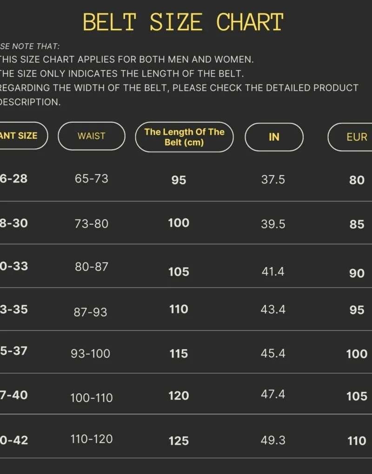
Task: Select inch value 41.4
Action: pos(273,272)
